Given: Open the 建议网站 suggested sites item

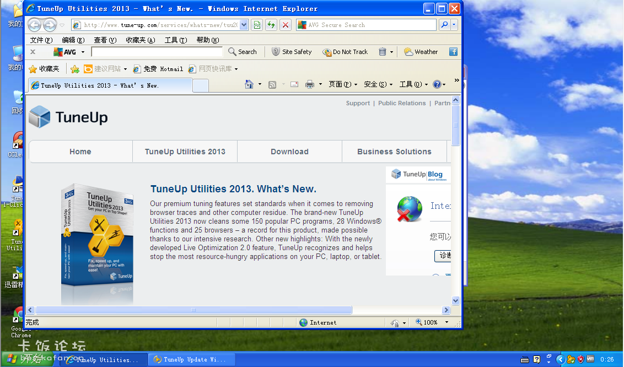Looking at the screenshot, I should tap(105, 69).
